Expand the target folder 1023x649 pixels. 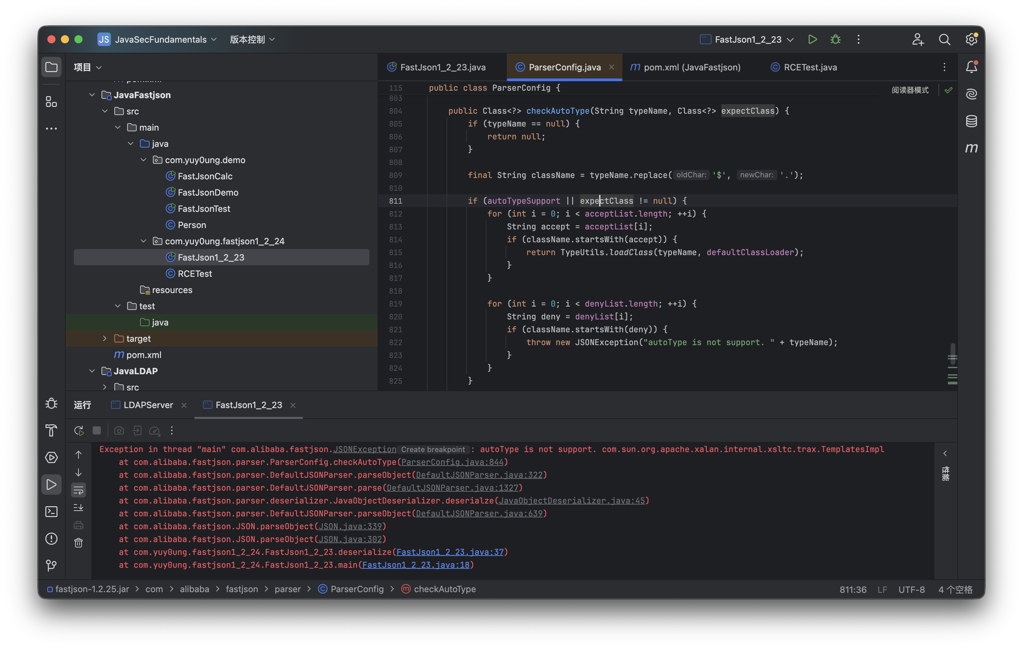click(x=105, y=339)
